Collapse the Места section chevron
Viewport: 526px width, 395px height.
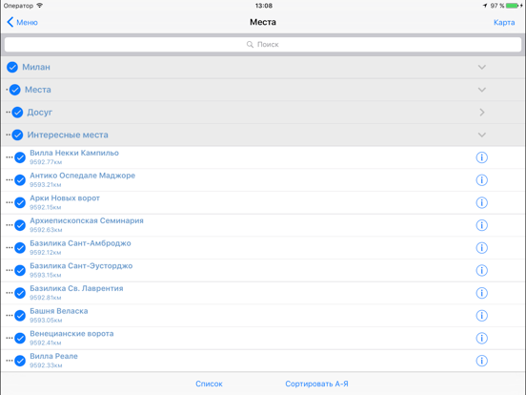coord(482,90)
